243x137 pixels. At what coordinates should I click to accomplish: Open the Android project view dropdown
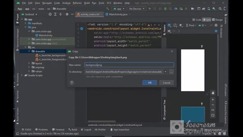(x=30, y=14)
